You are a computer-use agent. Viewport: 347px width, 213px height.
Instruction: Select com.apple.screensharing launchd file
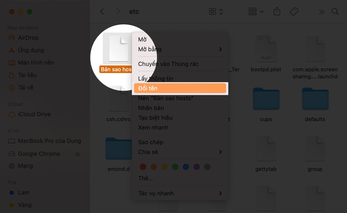click(315, 58)
